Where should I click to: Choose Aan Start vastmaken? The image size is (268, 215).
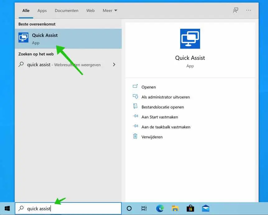pyautogui.click(x=160, y=117)
